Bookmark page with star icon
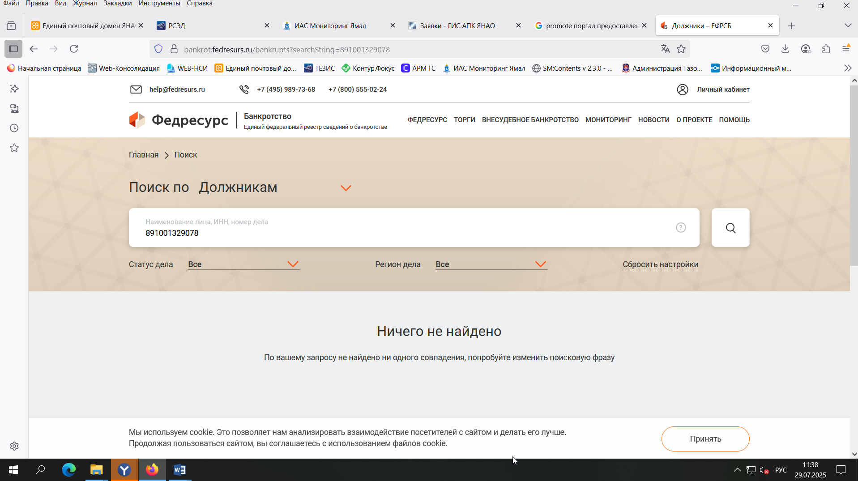This screenshot has width=858, height=481. tap(681, 49)
